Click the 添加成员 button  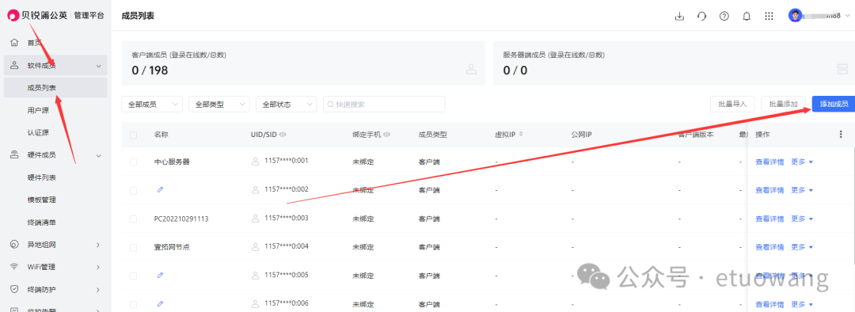pos(834,105)
